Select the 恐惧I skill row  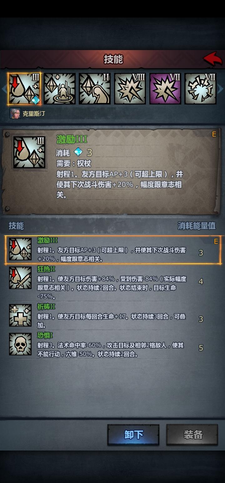pyautogui.click(x=112, y=344)
